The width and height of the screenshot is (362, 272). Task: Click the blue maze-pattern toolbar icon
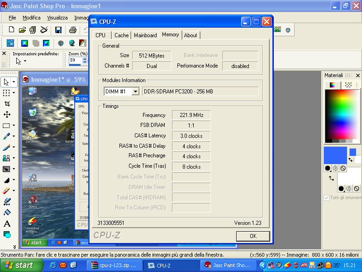tap(10, 43)
